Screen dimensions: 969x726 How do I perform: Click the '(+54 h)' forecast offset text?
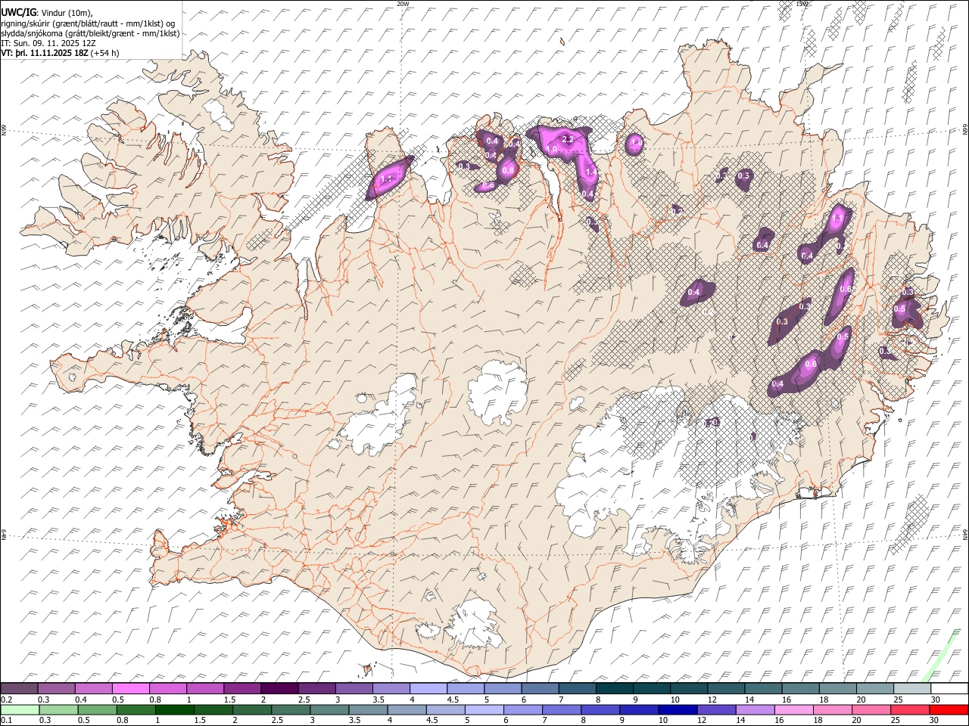coord(104,53)
